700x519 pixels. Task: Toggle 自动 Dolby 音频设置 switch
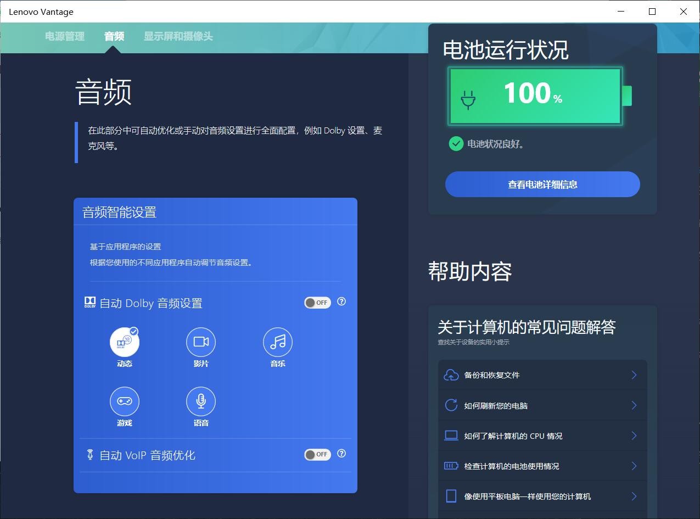317,303
